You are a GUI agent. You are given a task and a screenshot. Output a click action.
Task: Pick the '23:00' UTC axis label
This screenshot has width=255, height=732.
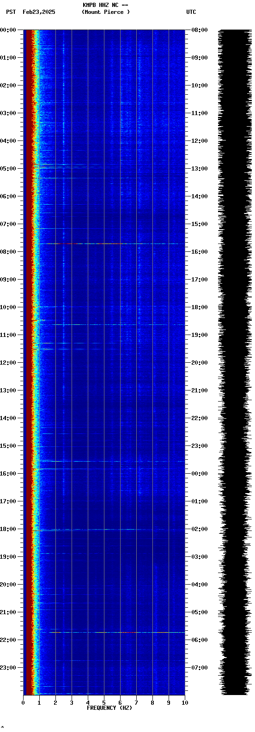(199, 446)
